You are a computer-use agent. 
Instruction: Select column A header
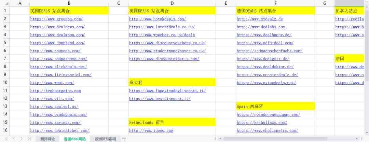point(20,3)
